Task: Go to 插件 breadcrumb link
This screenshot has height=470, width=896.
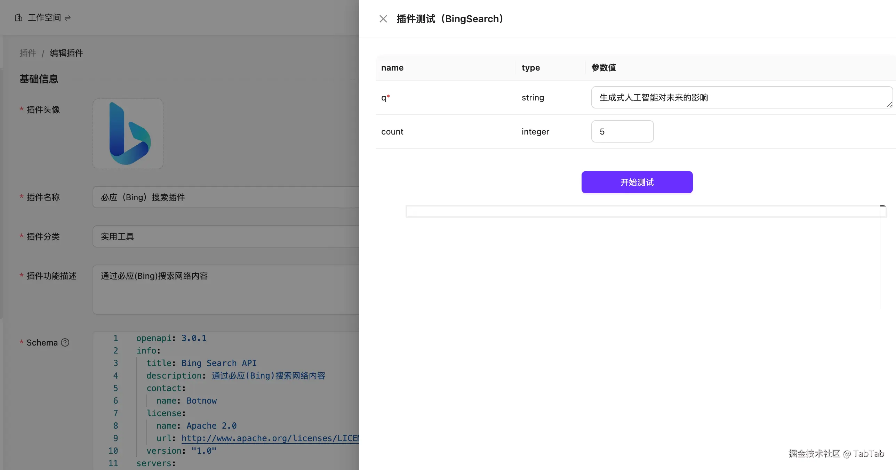Action: 28,53
